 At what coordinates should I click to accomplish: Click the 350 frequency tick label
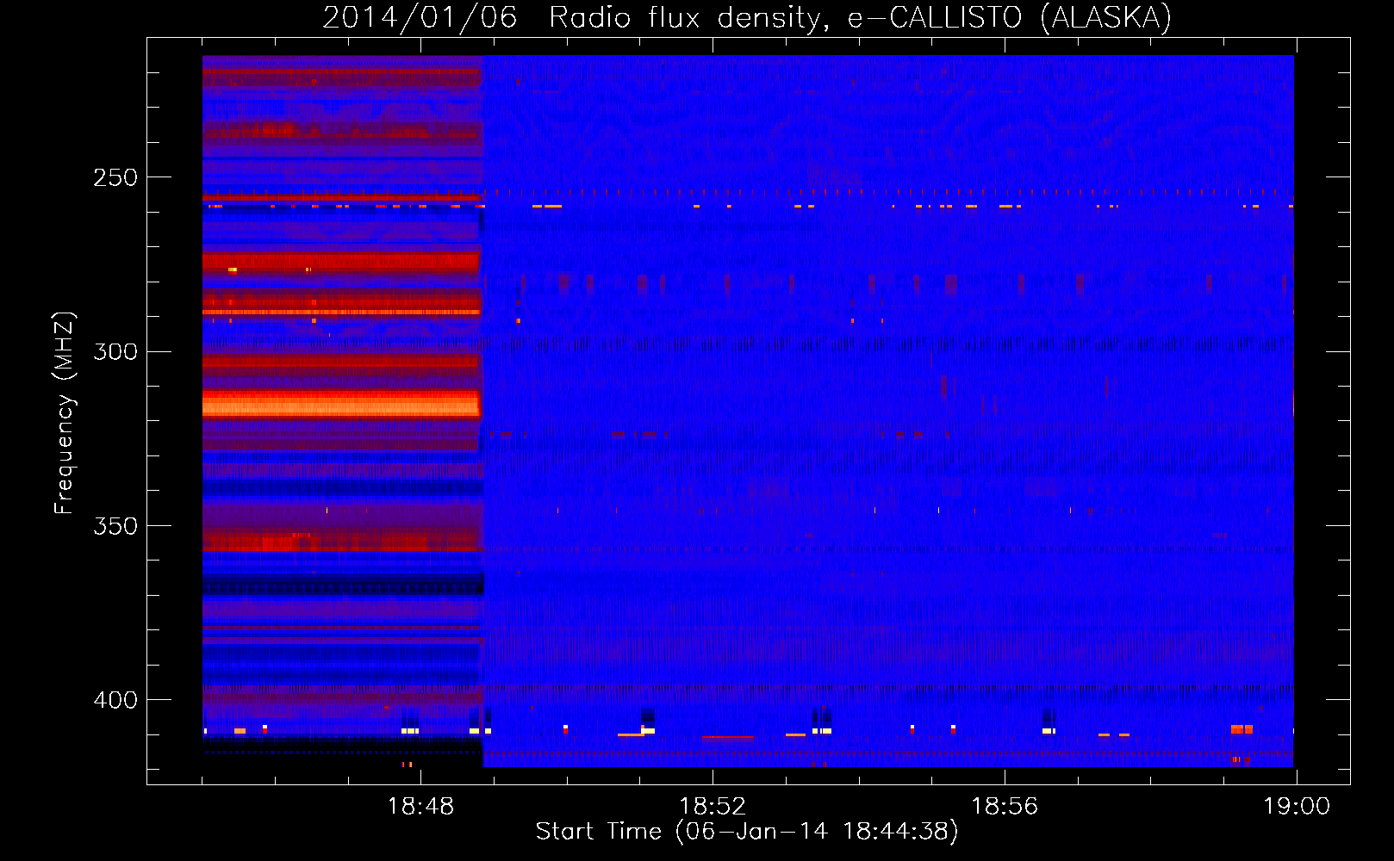click(115, 525)
